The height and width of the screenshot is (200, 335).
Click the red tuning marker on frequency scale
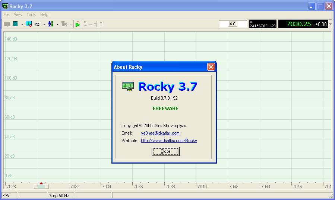41,183
